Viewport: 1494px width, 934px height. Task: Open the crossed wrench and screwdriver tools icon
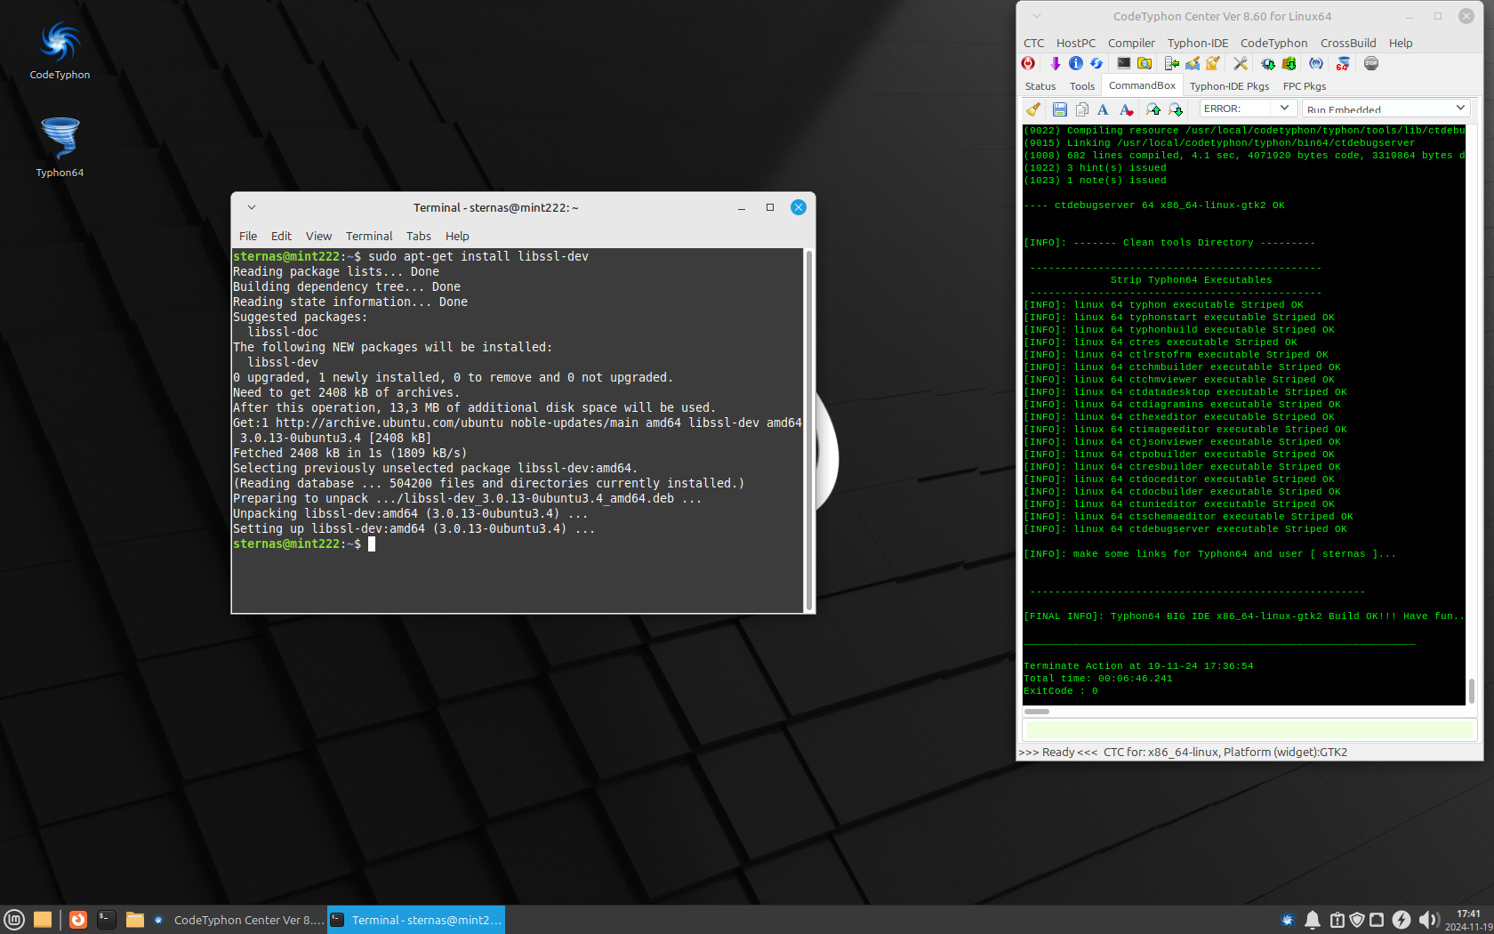pos(1241,63)
